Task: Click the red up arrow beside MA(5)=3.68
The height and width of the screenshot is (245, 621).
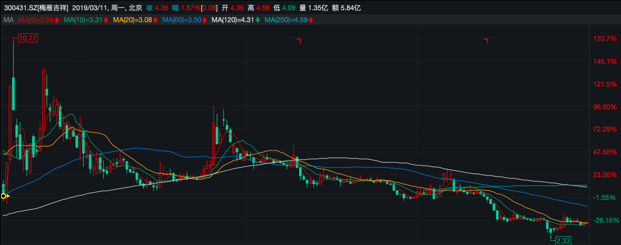Action: [57, 20]
